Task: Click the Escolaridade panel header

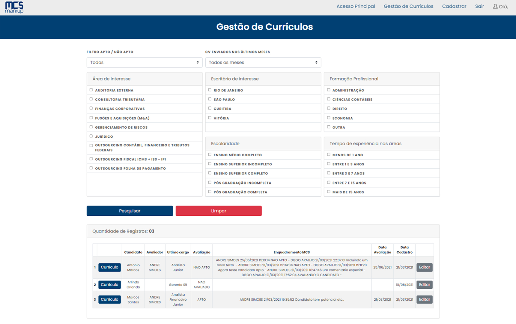Action: [x=263, y=144]
